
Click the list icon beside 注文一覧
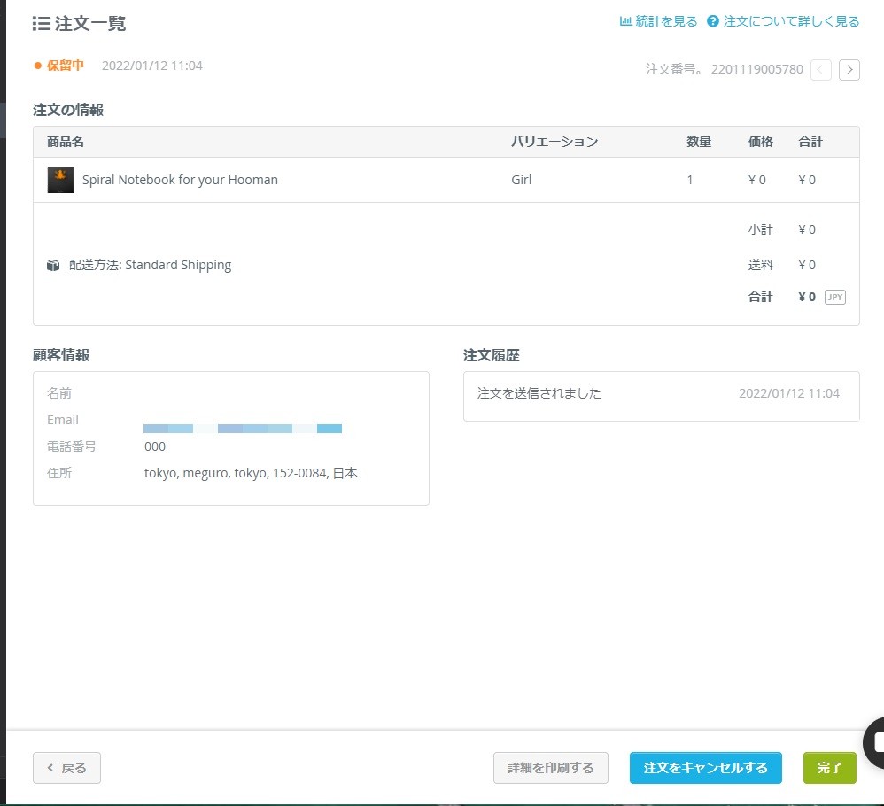[x=41, y=24]
